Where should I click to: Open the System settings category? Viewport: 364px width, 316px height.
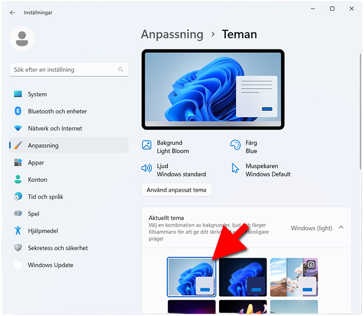pos(37,94)
